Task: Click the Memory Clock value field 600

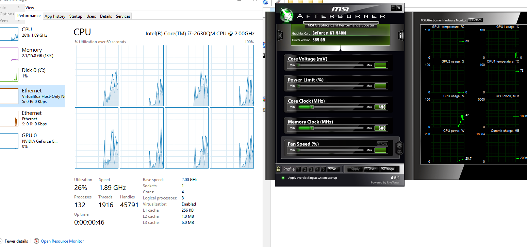Action: tap(380, 128)
